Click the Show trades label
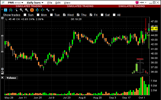Image resolution: width=161 pixels, height=100 pixels. [12, 15]
